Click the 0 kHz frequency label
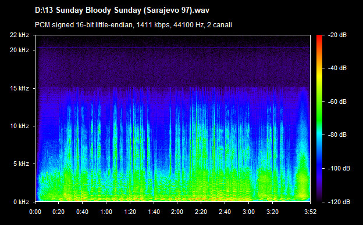 (x=21, y=202)
